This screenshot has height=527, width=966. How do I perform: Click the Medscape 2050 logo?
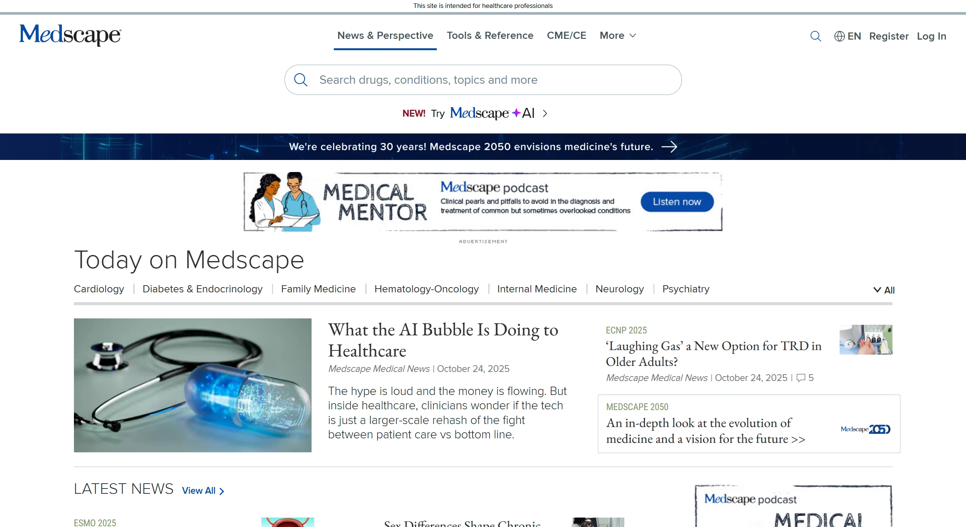coord(865,429)
